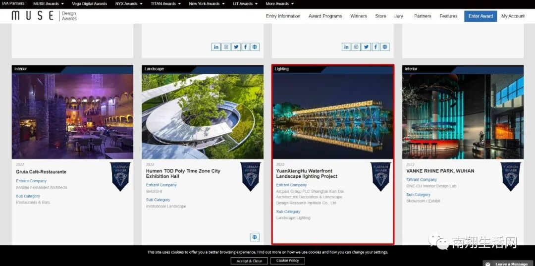Click Landscape Lighting sub category
Screen dimensions: 535x266
coord(293,218)
